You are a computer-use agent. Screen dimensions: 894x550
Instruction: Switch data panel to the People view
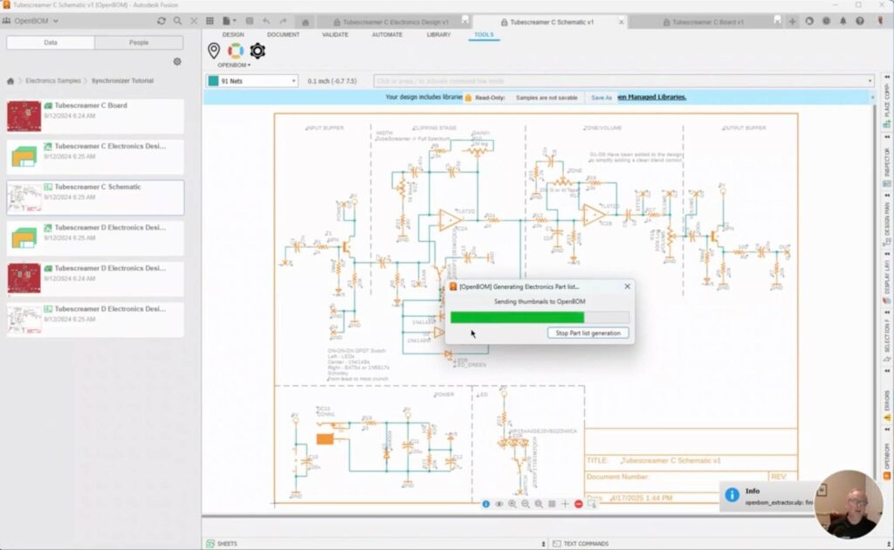point(139,43)
